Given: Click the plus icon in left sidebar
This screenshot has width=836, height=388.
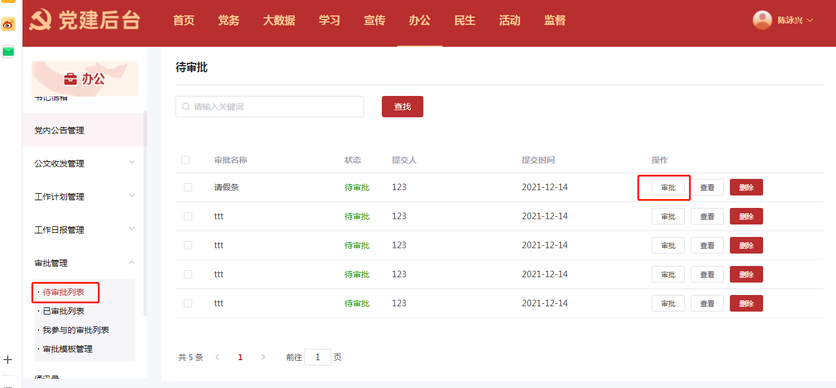Looking at the screenshot, I should [x=8, y=360].
